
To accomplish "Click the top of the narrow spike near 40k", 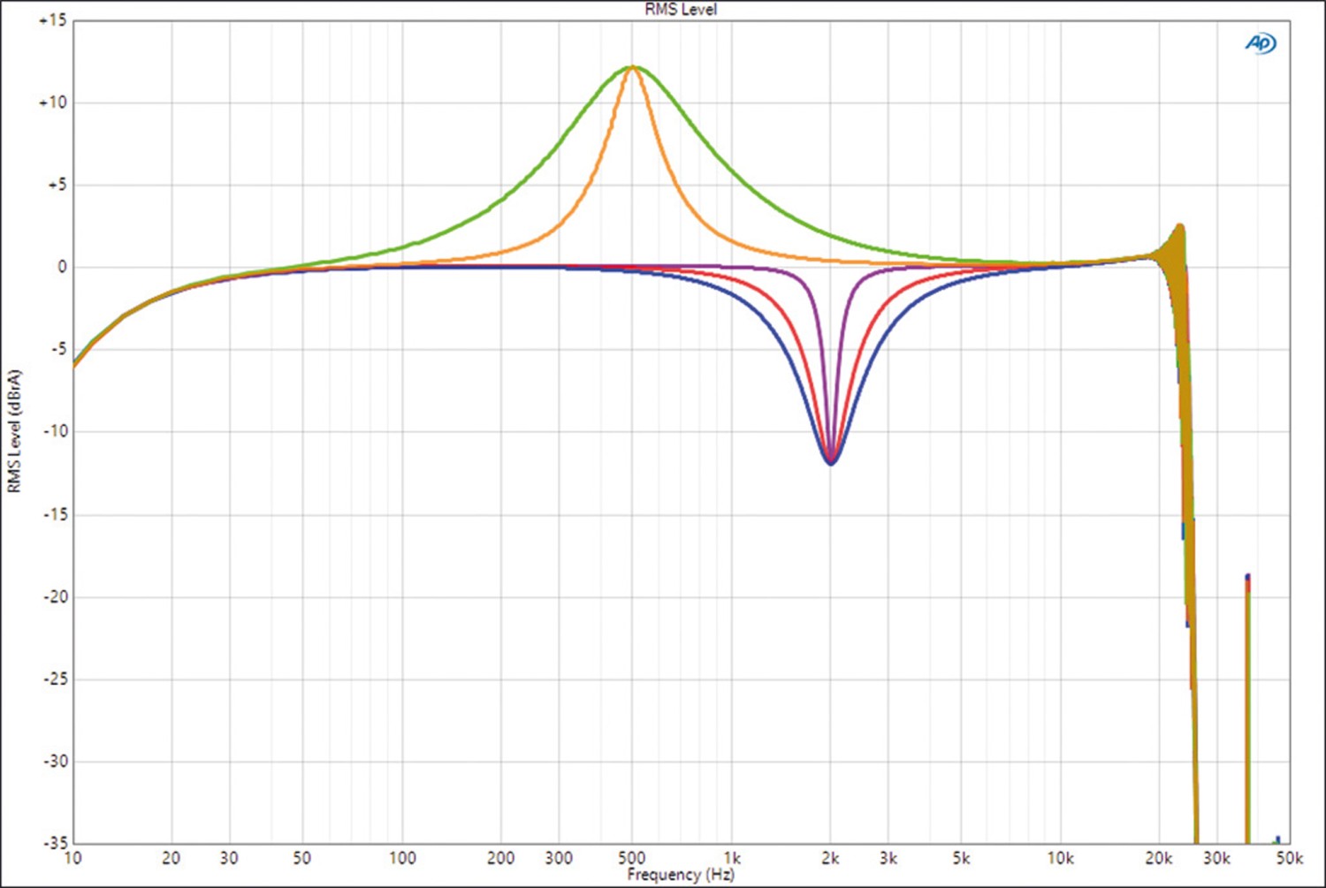I will click(1247, 577).
